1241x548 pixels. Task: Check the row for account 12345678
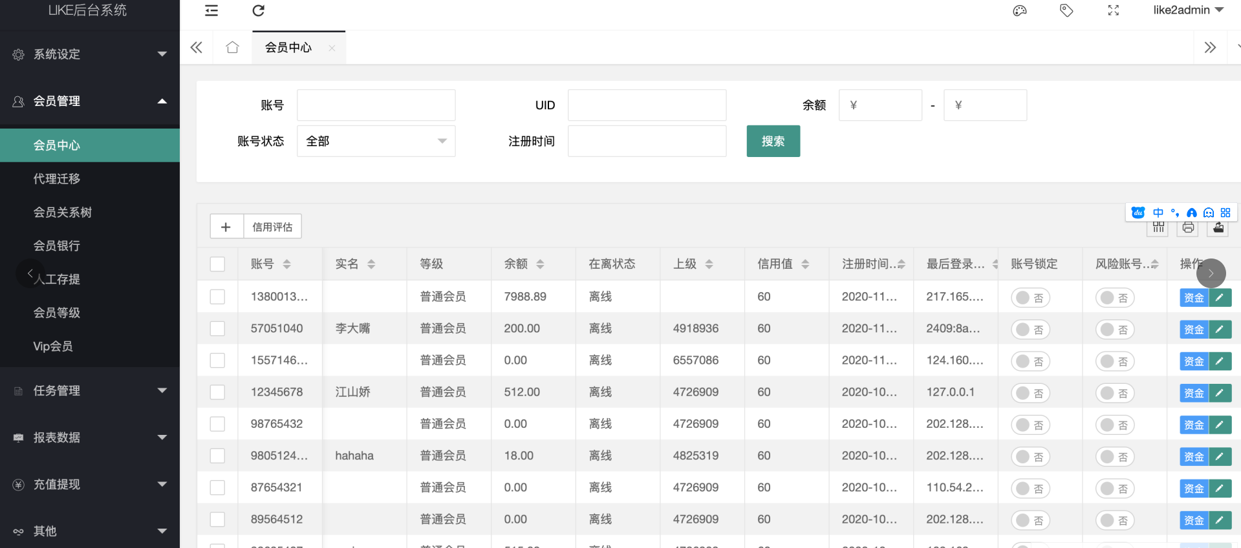(x=217, y=392)
